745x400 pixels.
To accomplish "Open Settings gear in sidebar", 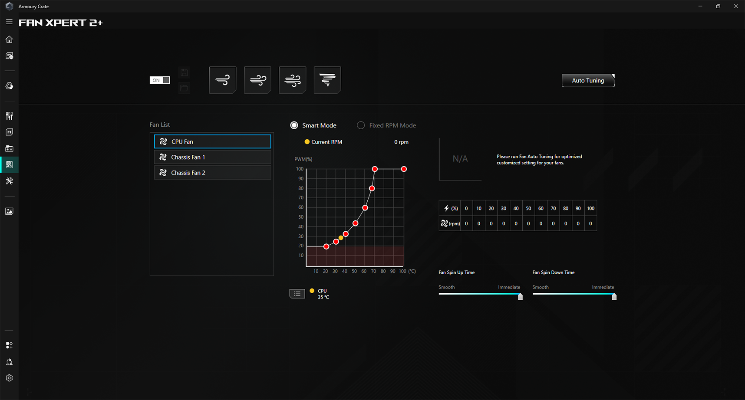I will (x=9, y=378).
